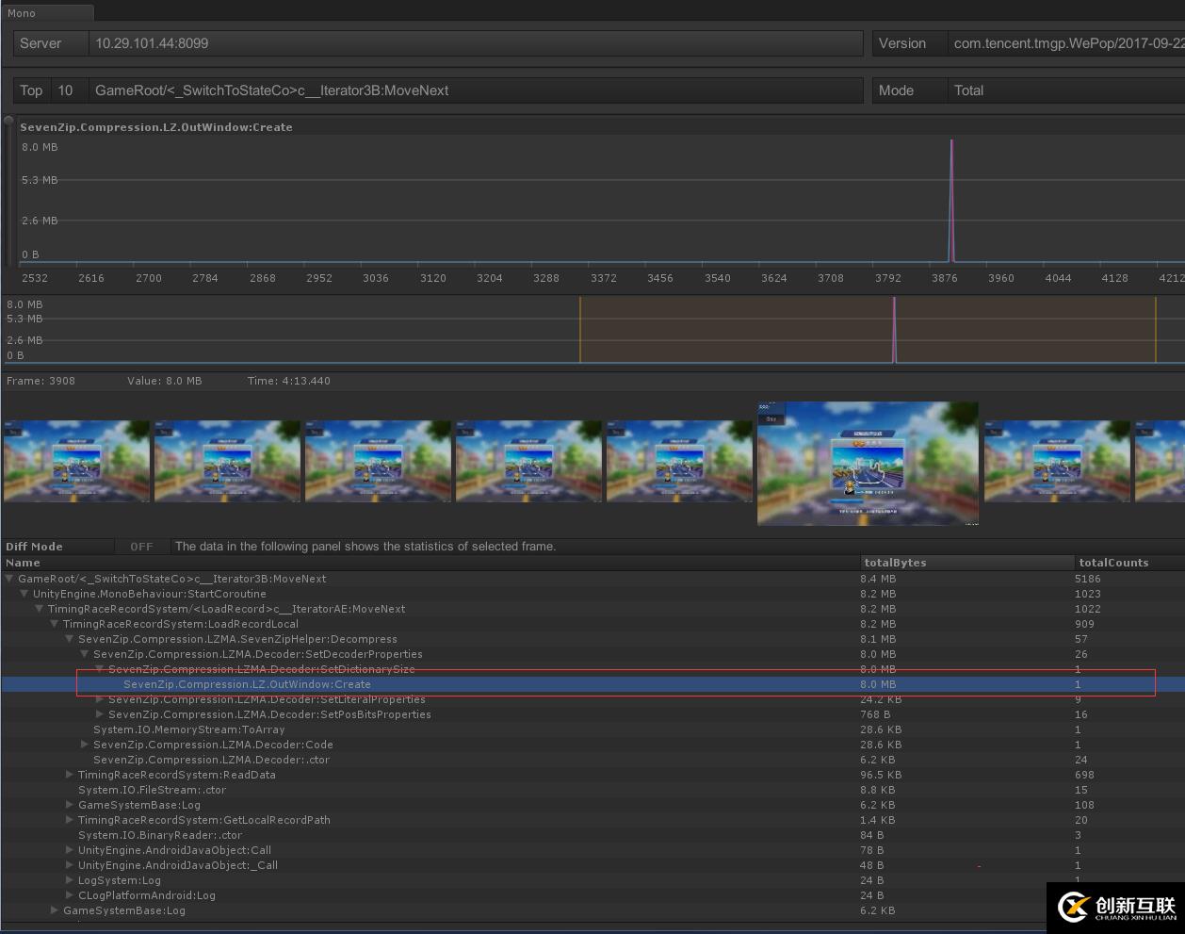This screenshot has height=934, width=1185.
Task: Expand TimingRaceRecordSystem:ReadData row
Action: (x=70, y=775)
